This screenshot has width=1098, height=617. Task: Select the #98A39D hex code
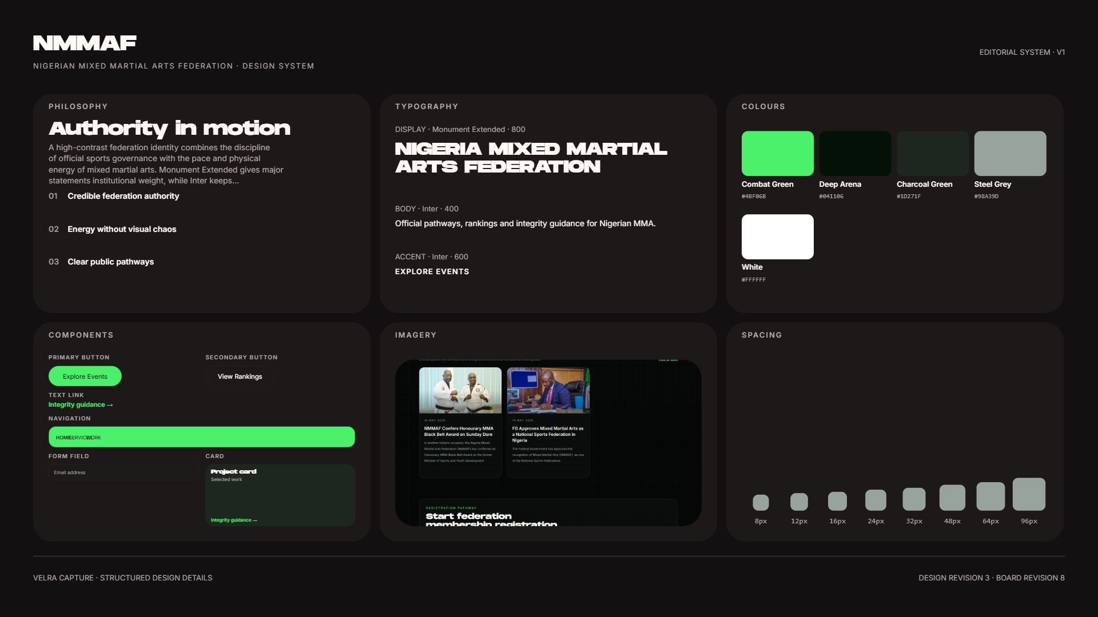(986, 197)
